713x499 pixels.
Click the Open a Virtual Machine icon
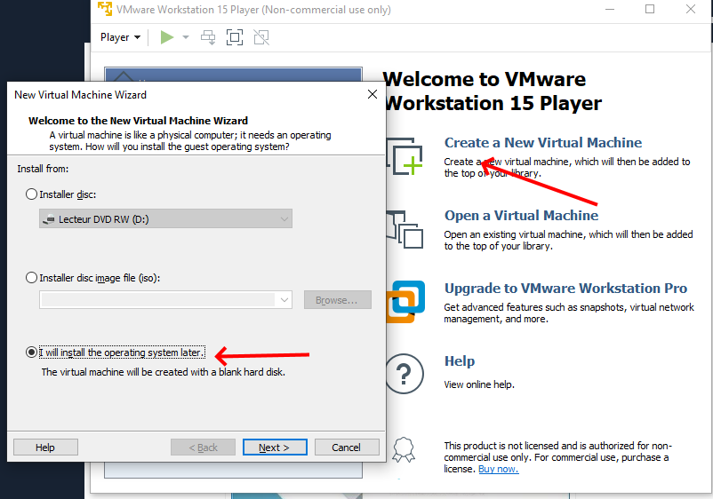tap(405, 229)
